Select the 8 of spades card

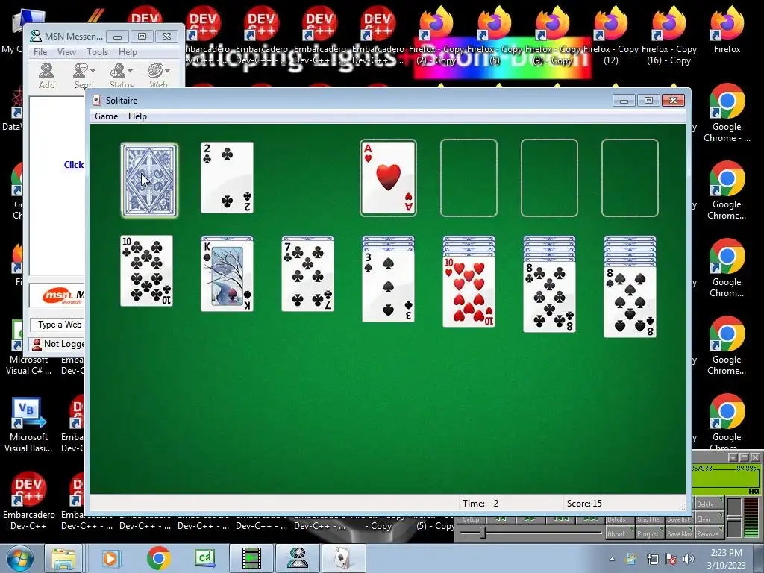coord(630,302)
